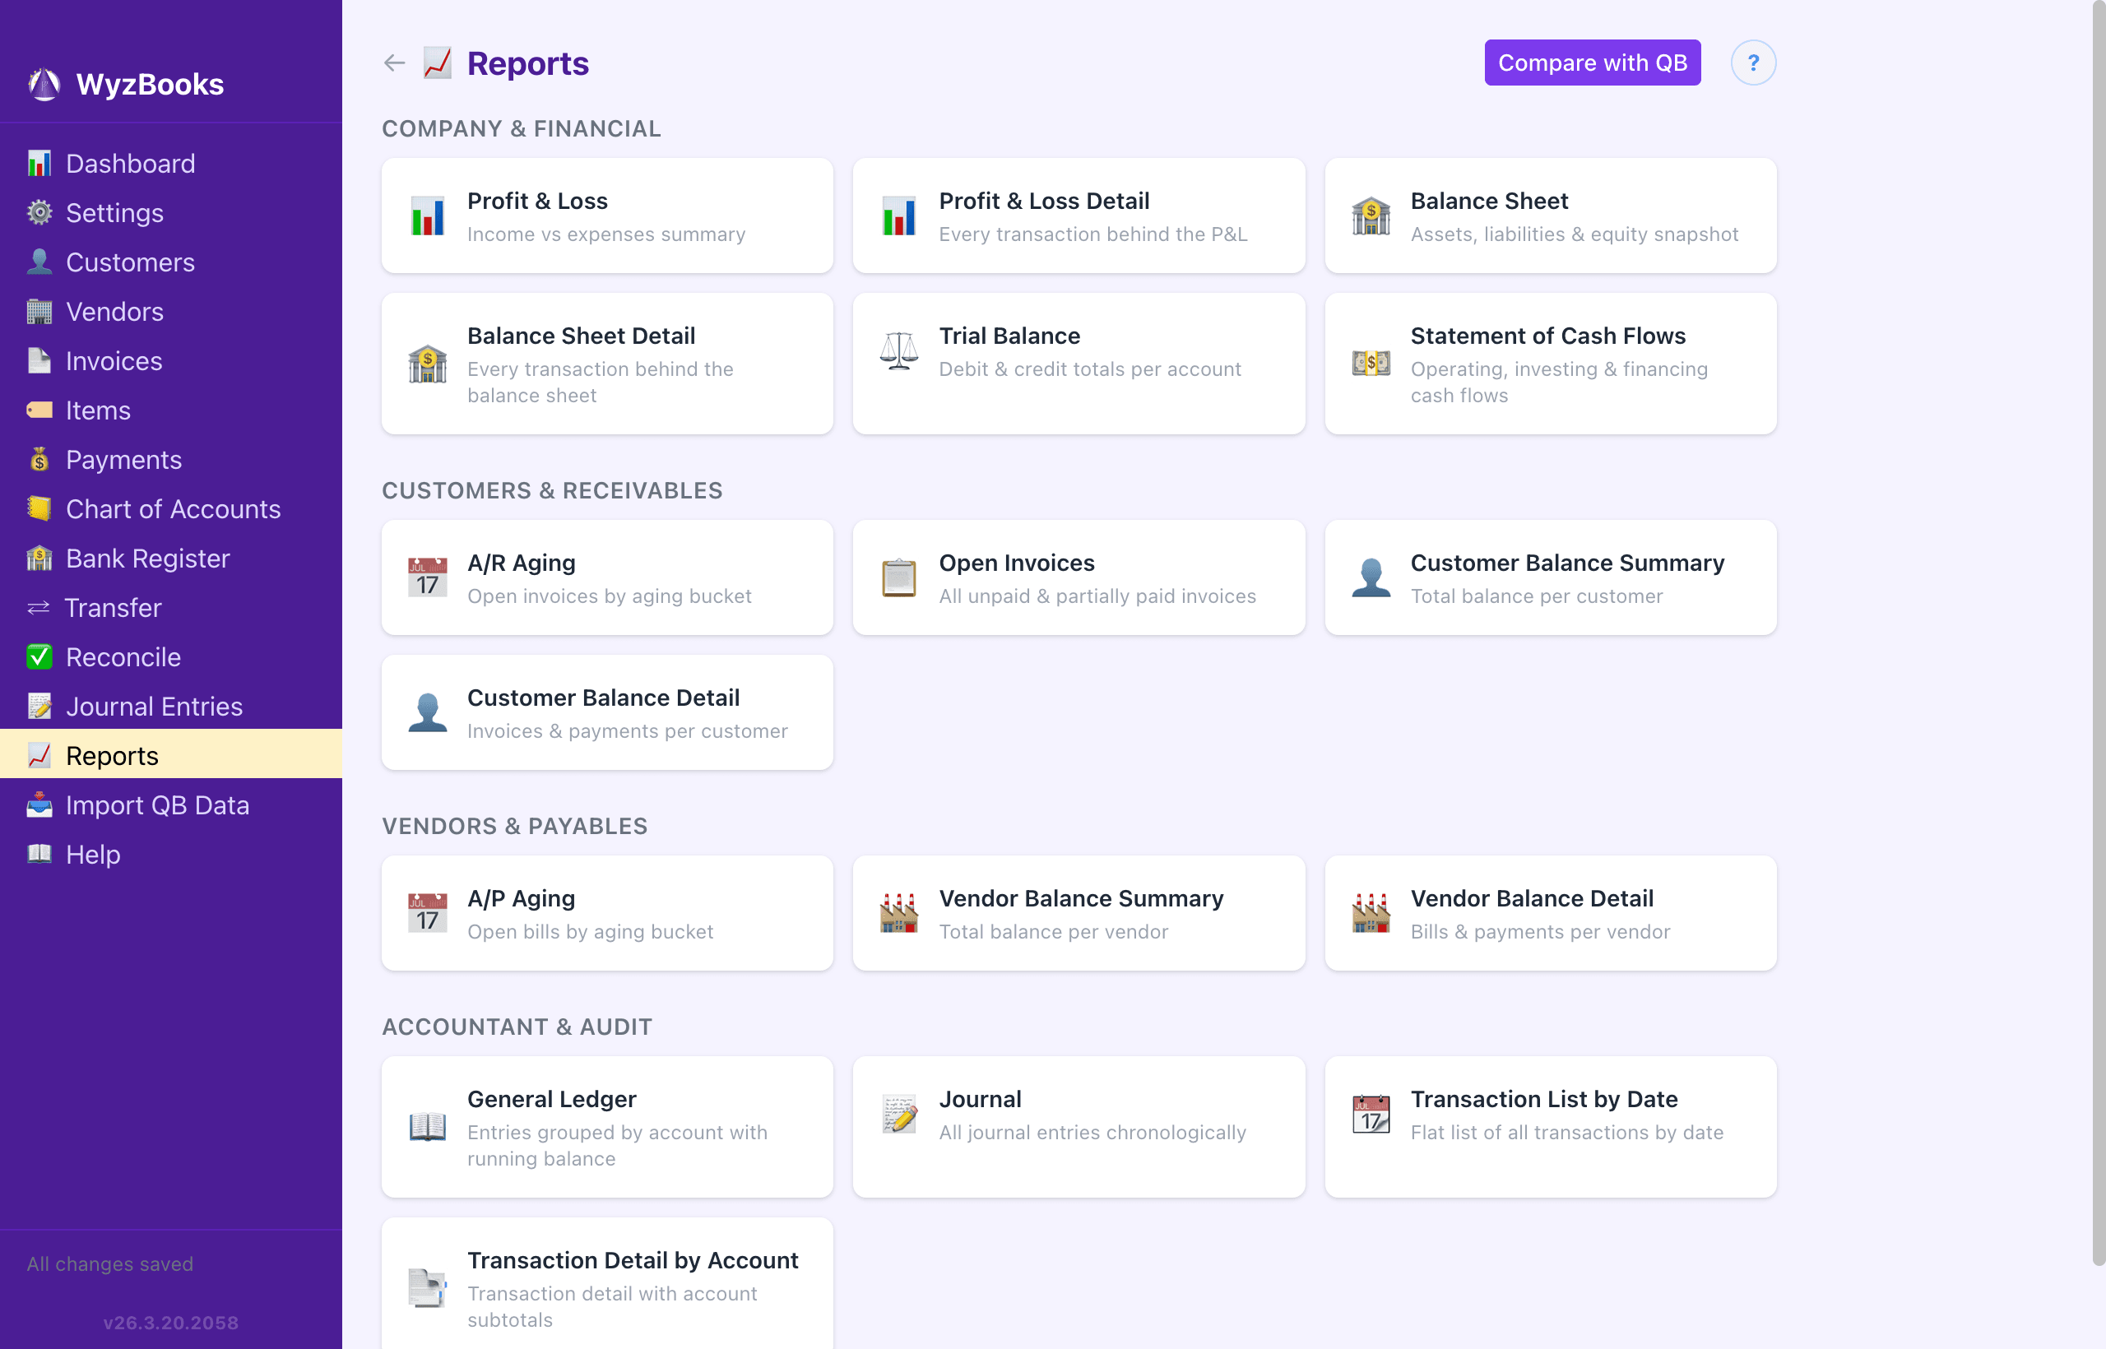This screenshot has width=2106, height=1349.
Task: Open the Trial Balance report
Action: click(1079, 364)
